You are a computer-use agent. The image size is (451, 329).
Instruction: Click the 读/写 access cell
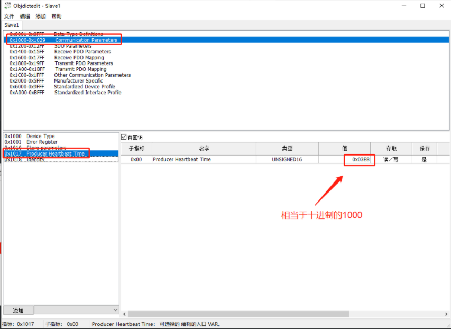point(391,159)
